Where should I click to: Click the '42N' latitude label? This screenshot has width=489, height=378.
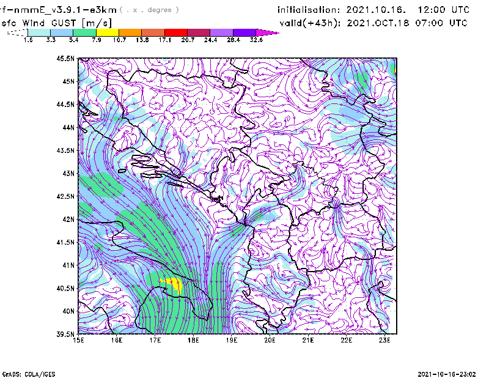click(69, 220)
